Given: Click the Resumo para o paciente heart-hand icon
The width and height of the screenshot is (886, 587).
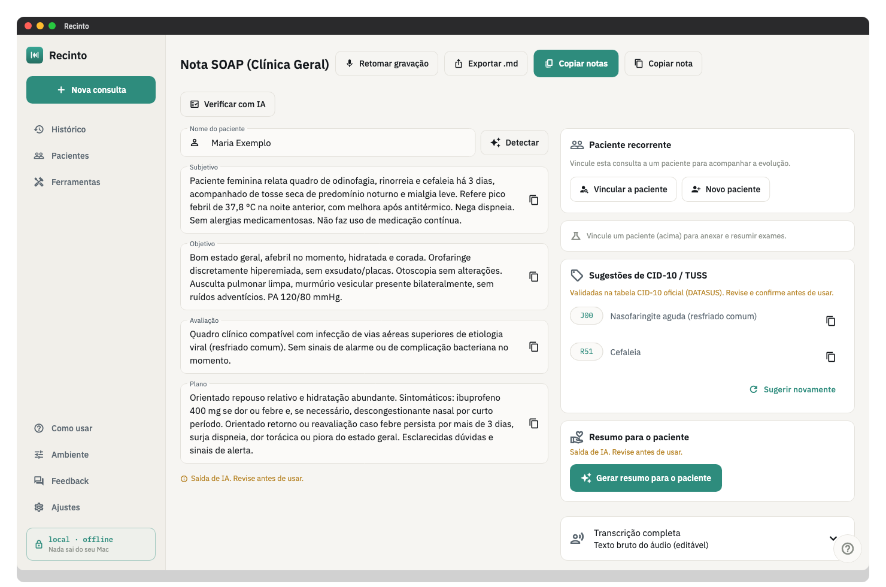Looking at the screenshot, I should (x=577, y=437).
